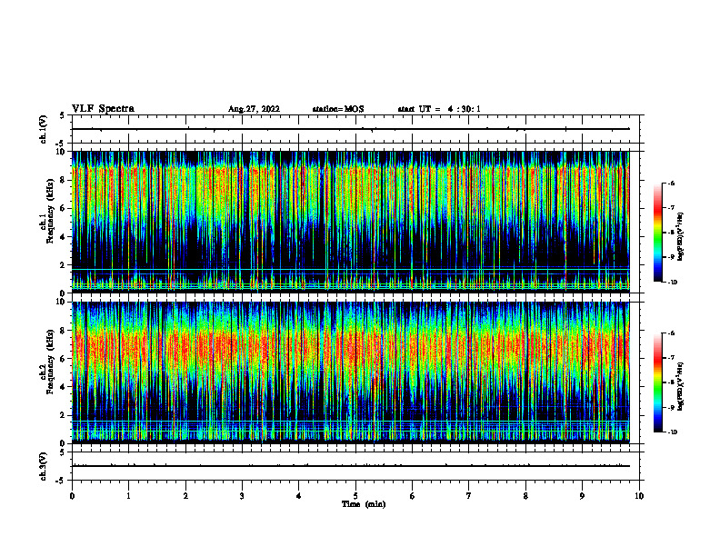This screenshot has height=556, width=720.
Task: Click the 2 kHz tick on ch.1 frequency axis
Action: (64, 264)
